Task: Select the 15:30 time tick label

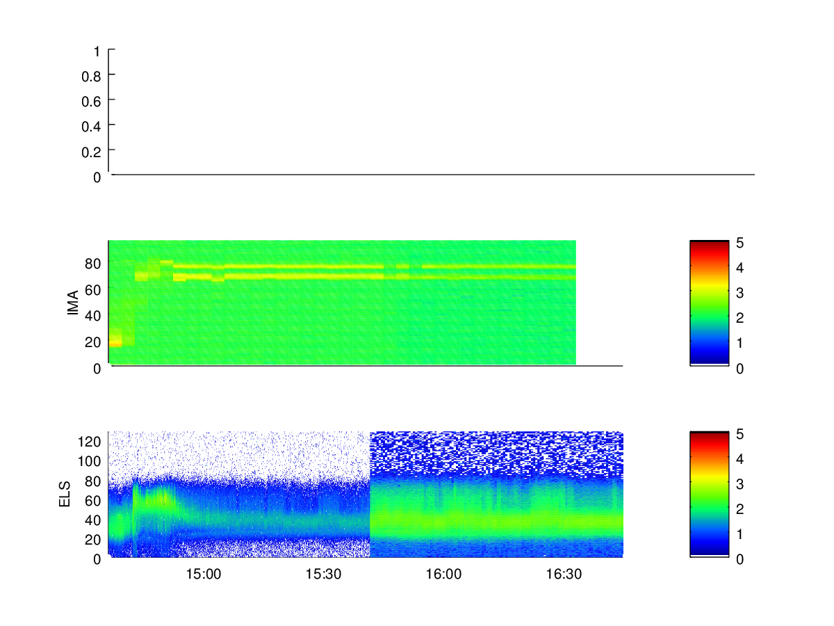Action: tap(324, 575)
